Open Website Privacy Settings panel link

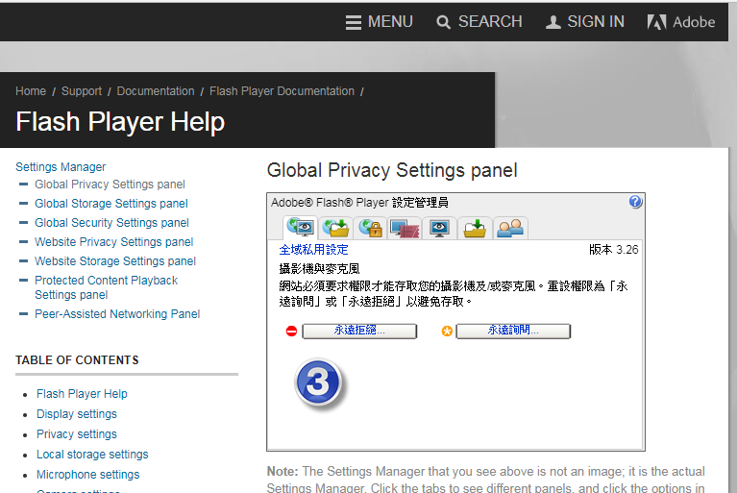coord(113,242)
